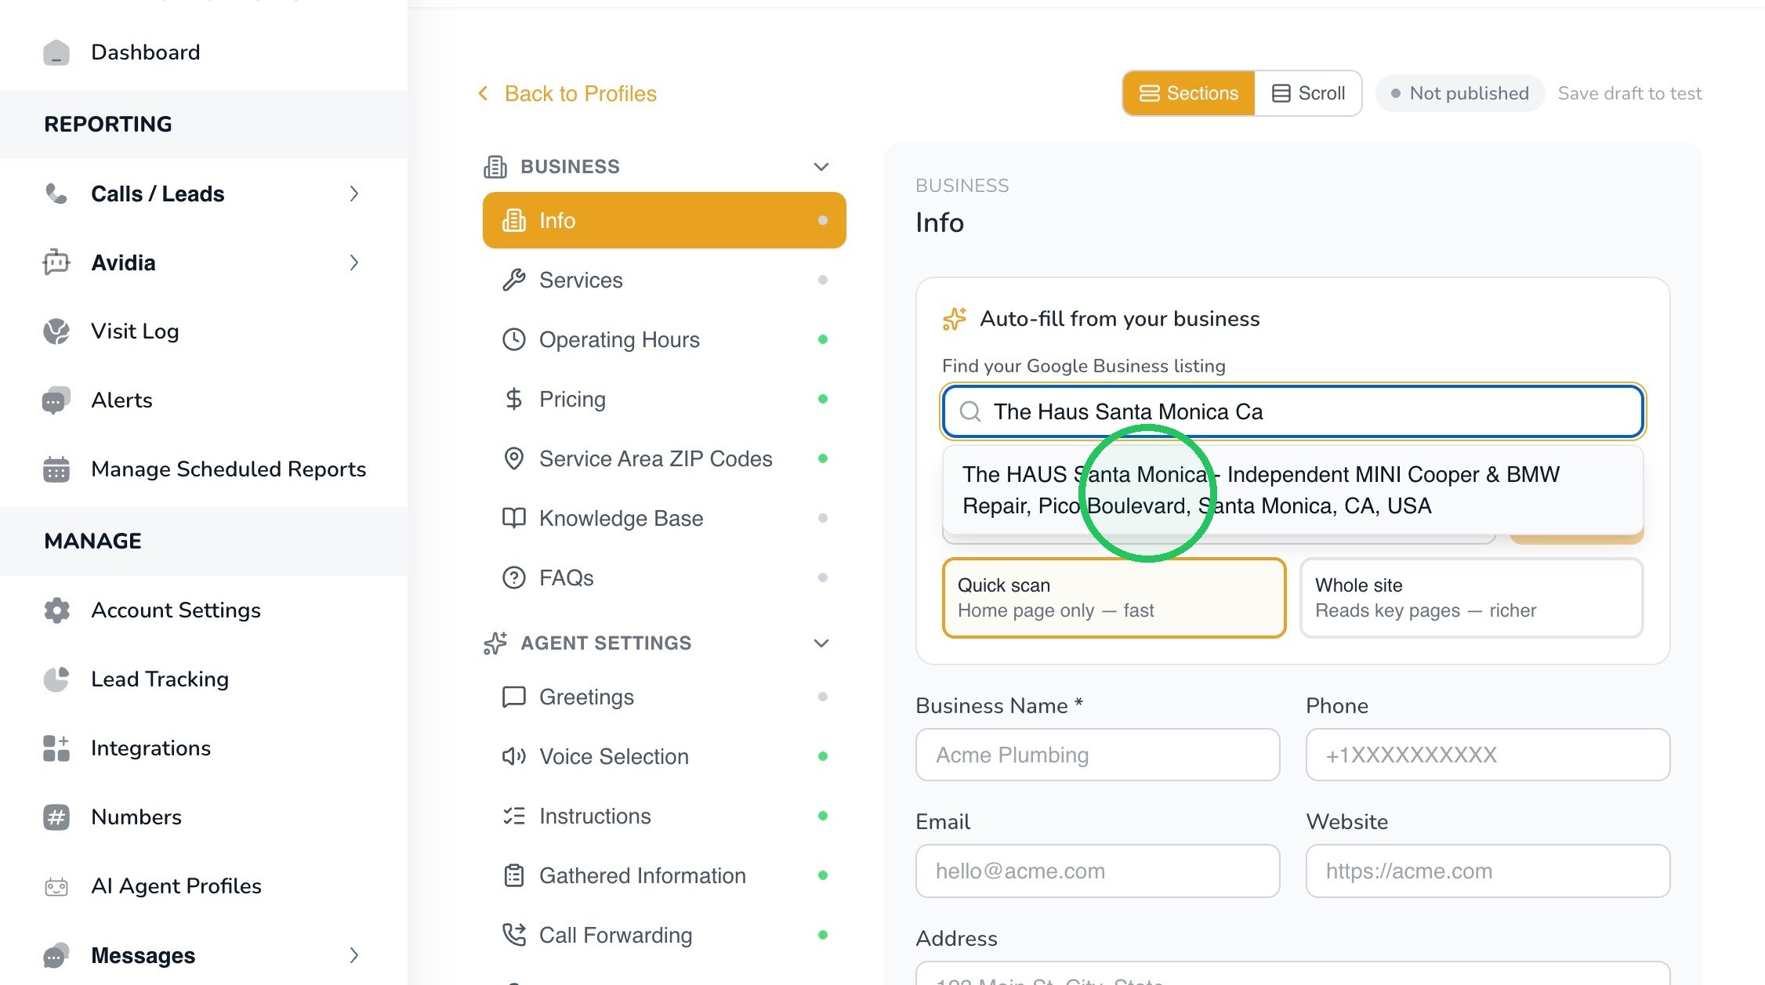Click the Service Area map pin icon
The height and width of the screenshot is (985, 1765).
(514, 458)
